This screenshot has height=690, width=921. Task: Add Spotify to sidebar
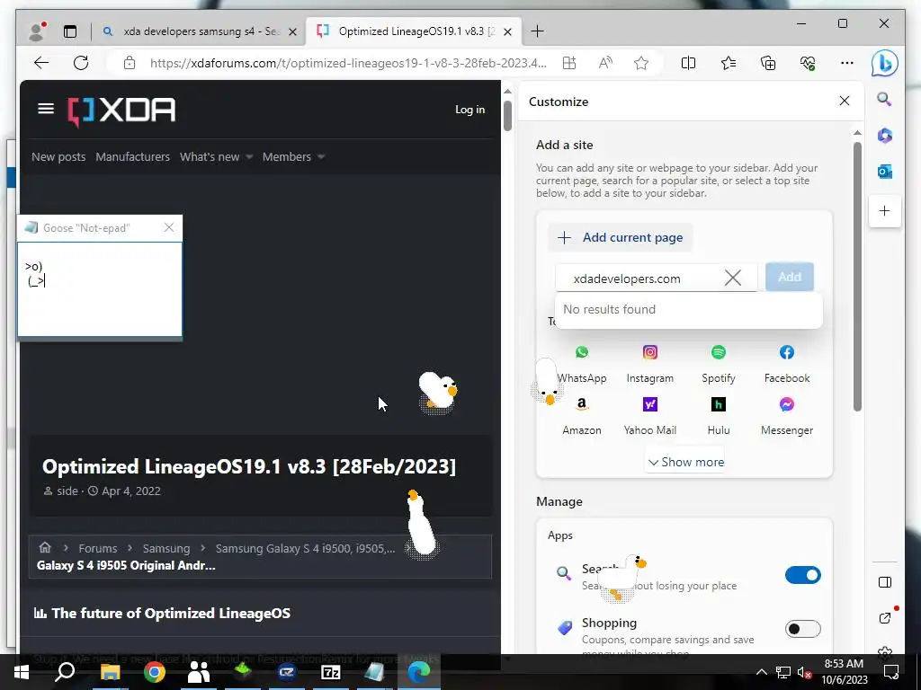[x=719, y=363]
